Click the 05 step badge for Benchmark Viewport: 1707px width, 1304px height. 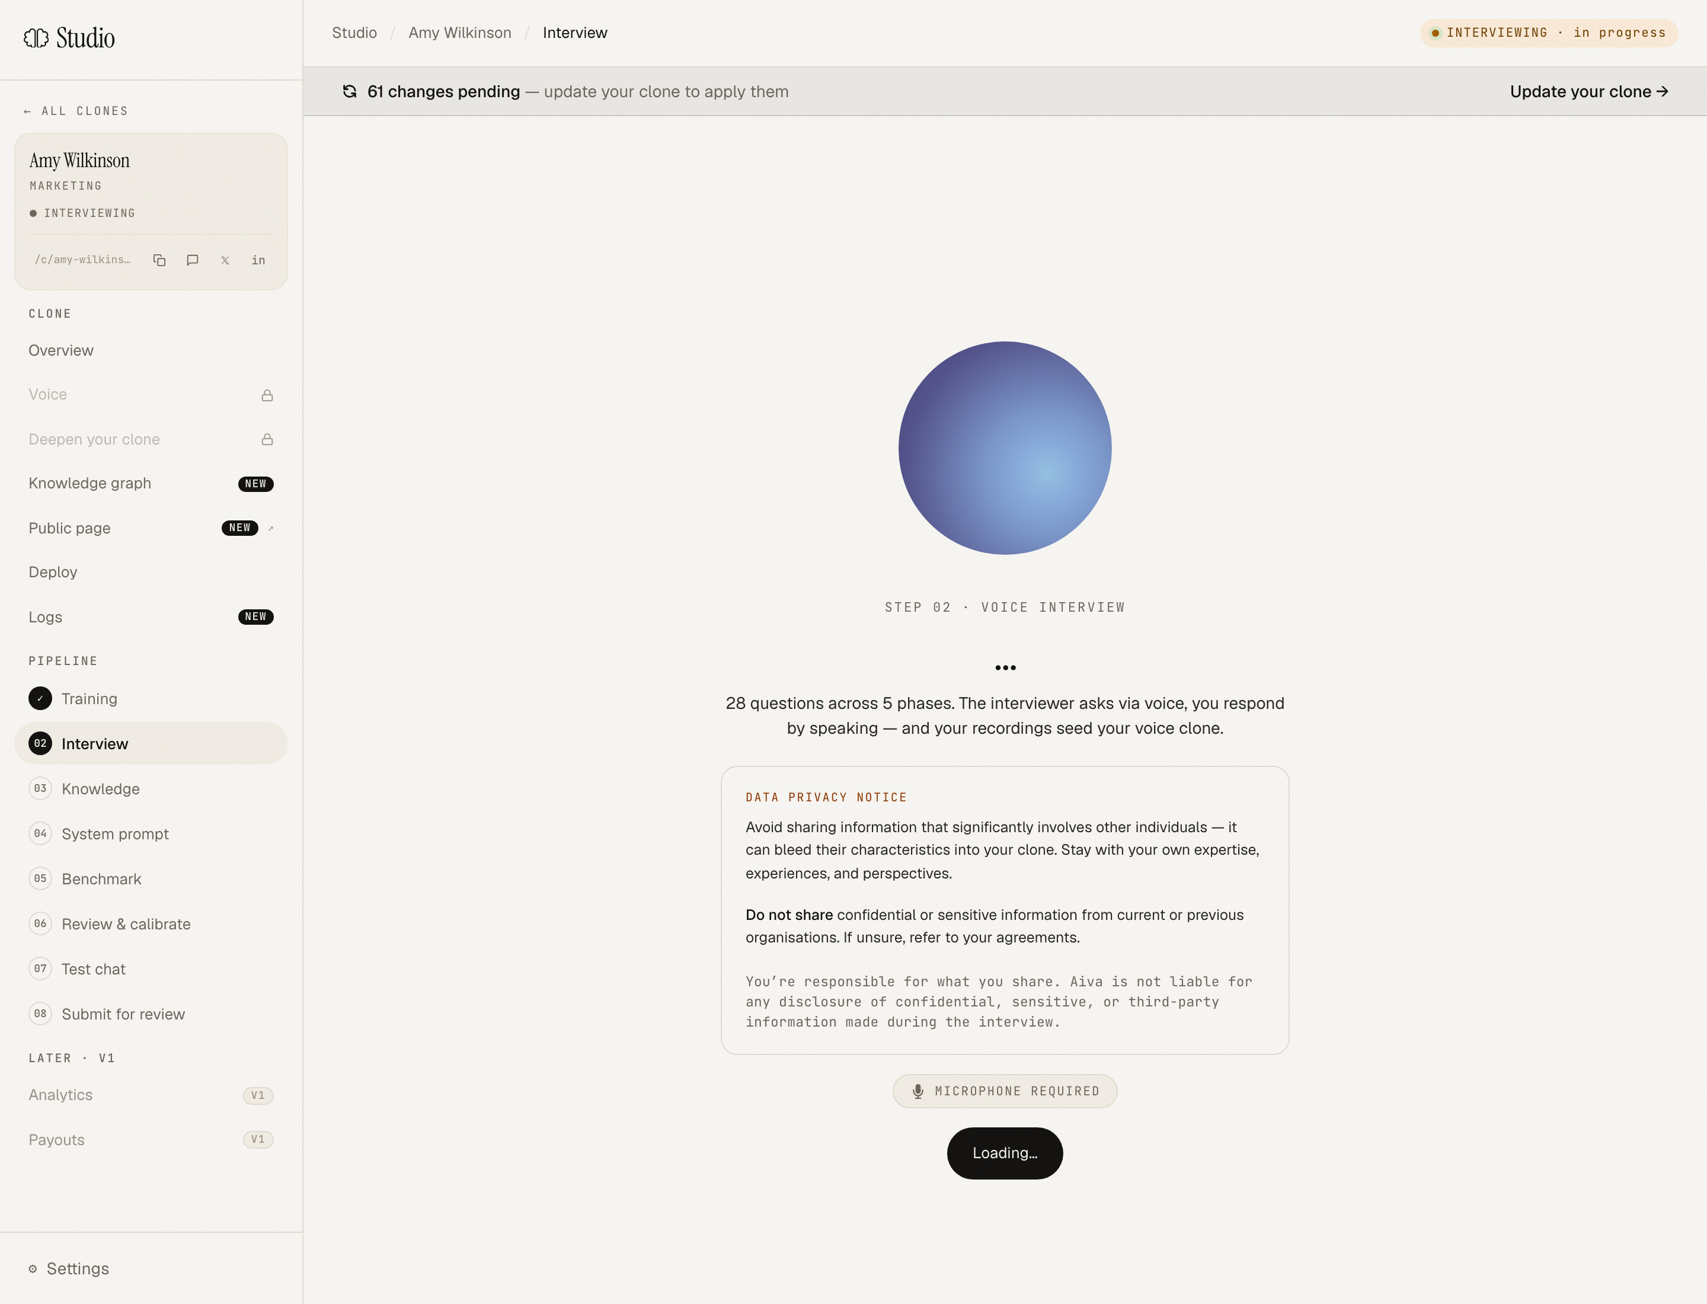(40, 878)
